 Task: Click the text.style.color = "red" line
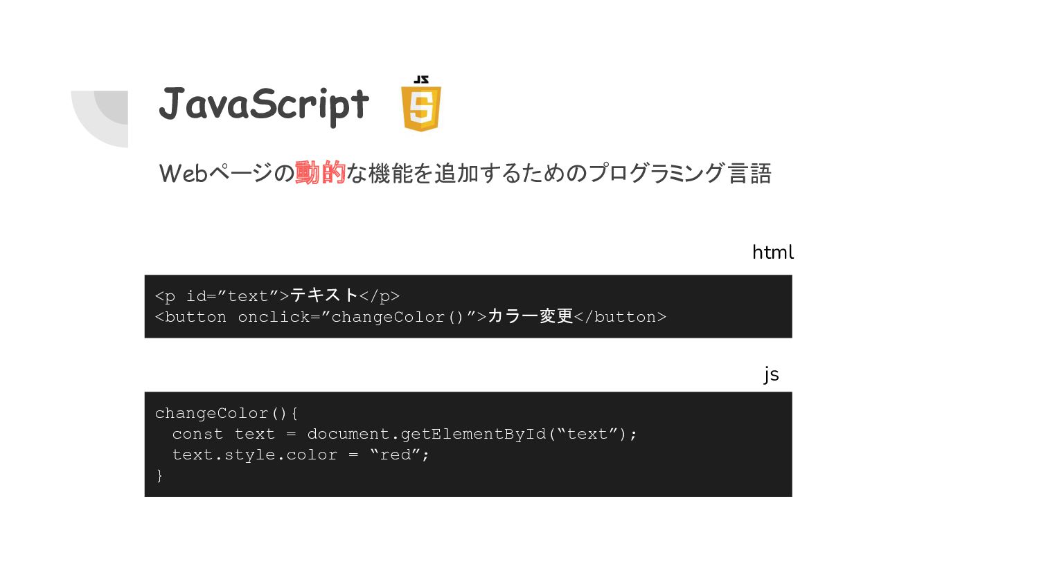point(301,455)
